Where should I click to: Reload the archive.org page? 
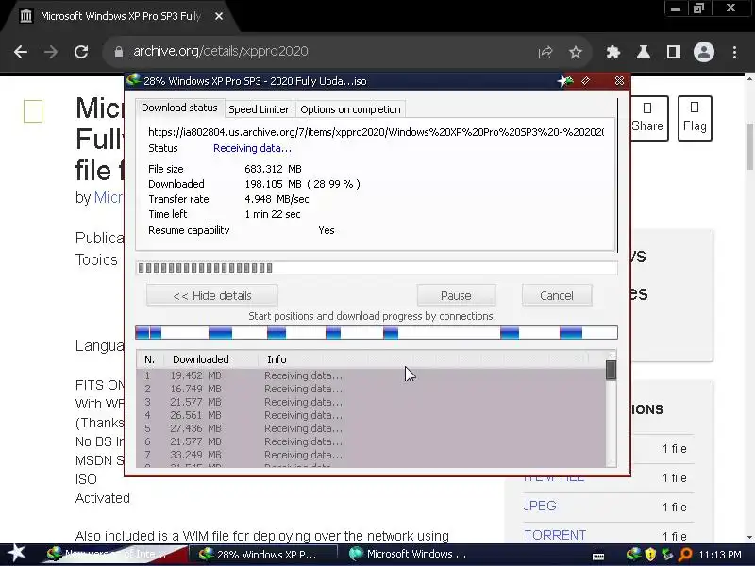(x=81, y=52)
